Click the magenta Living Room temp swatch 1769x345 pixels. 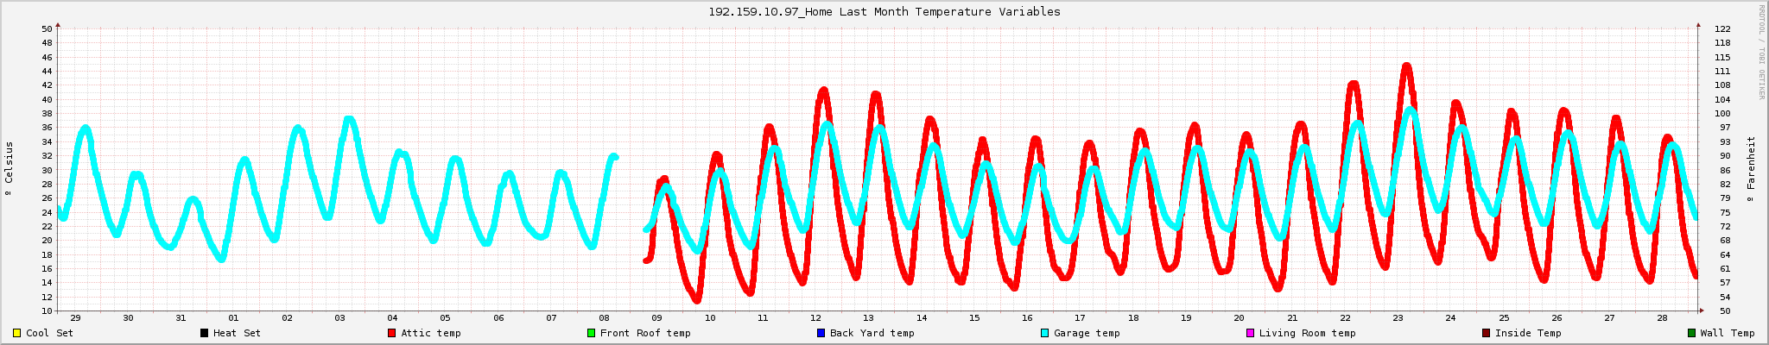pos(1250,333)
